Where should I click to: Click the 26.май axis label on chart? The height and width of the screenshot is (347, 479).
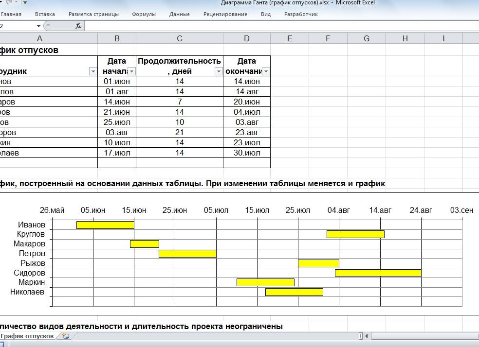tap(52, 210)
